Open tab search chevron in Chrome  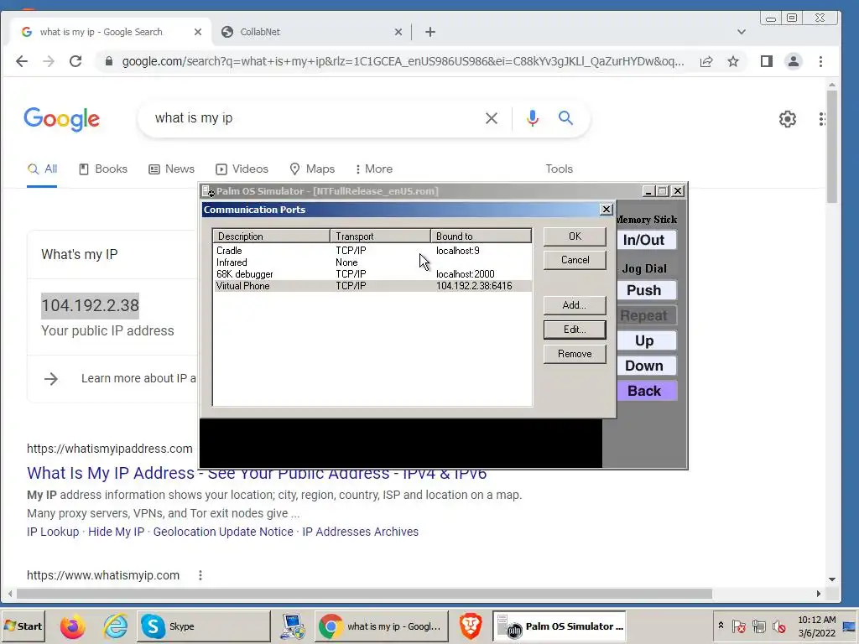click(742, 32)
